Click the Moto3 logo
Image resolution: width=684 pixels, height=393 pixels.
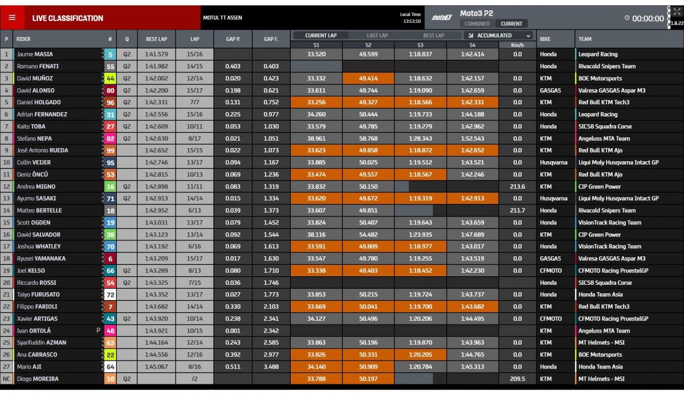coord(442,18)
